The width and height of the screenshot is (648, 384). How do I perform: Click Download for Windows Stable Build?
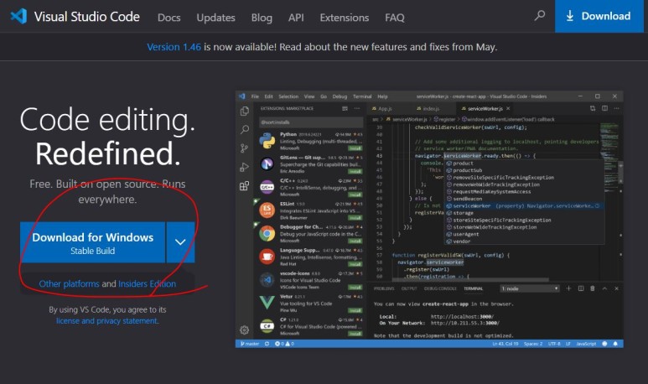point(93,242)
